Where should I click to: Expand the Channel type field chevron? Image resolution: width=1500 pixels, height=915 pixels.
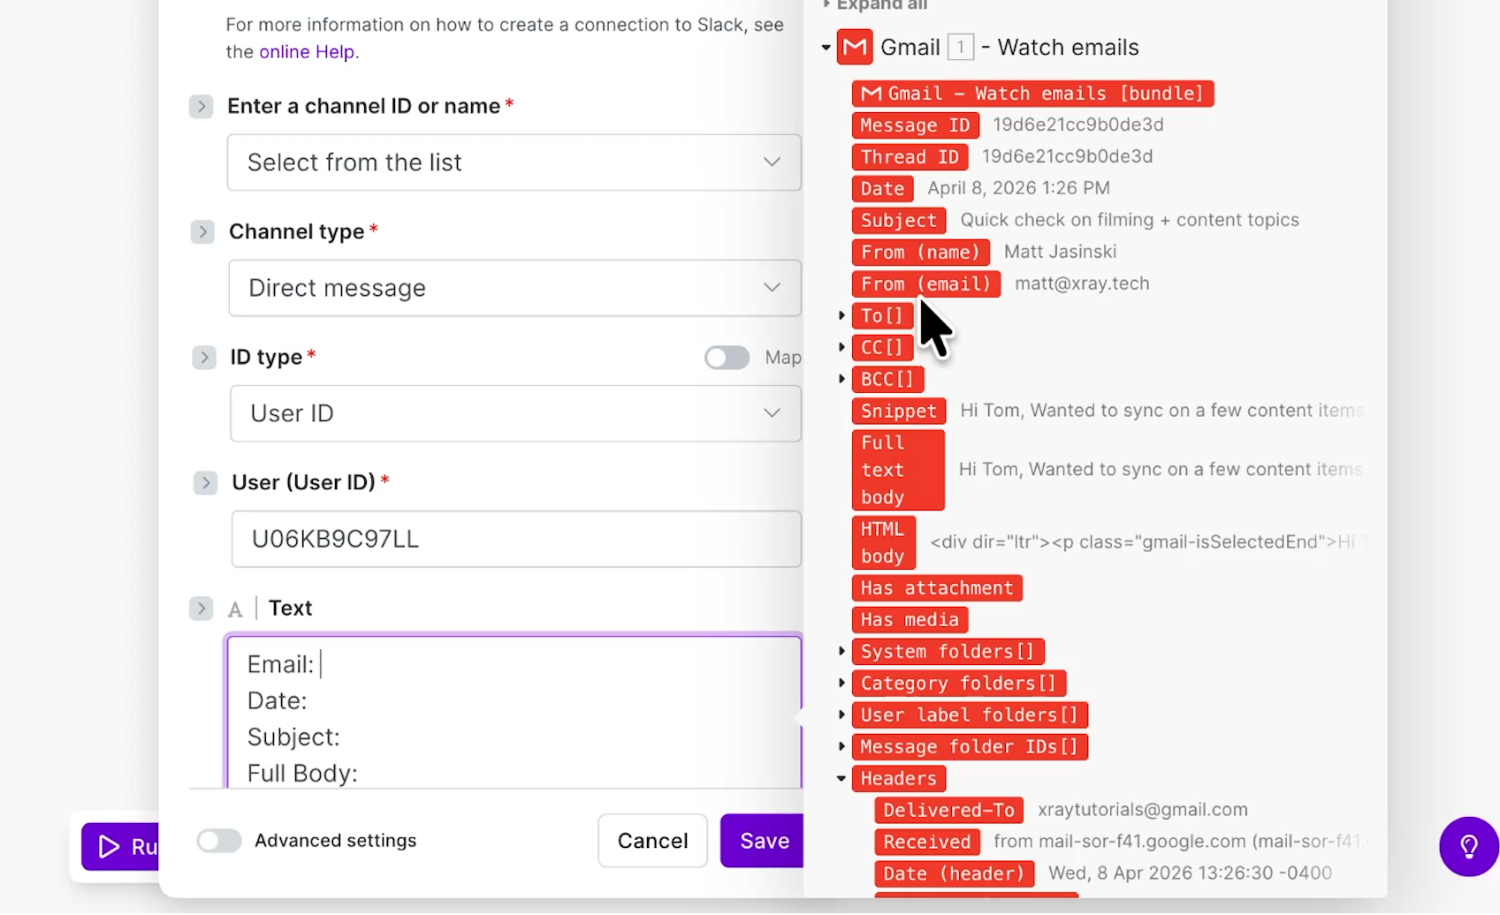(202, 232)
